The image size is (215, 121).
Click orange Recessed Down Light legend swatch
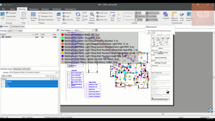pyautogui.click(x=62, y=44)
